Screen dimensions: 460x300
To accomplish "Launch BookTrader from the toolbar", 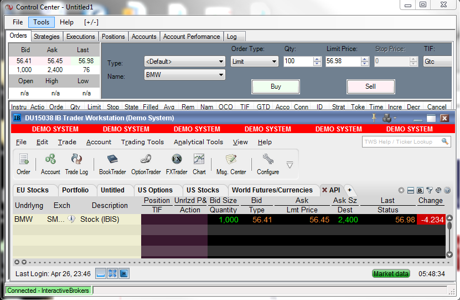I will pos(112,164).
